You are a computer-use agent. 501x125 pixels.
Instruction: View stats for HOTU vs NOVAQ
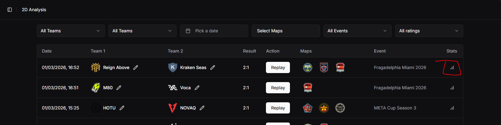452,108
